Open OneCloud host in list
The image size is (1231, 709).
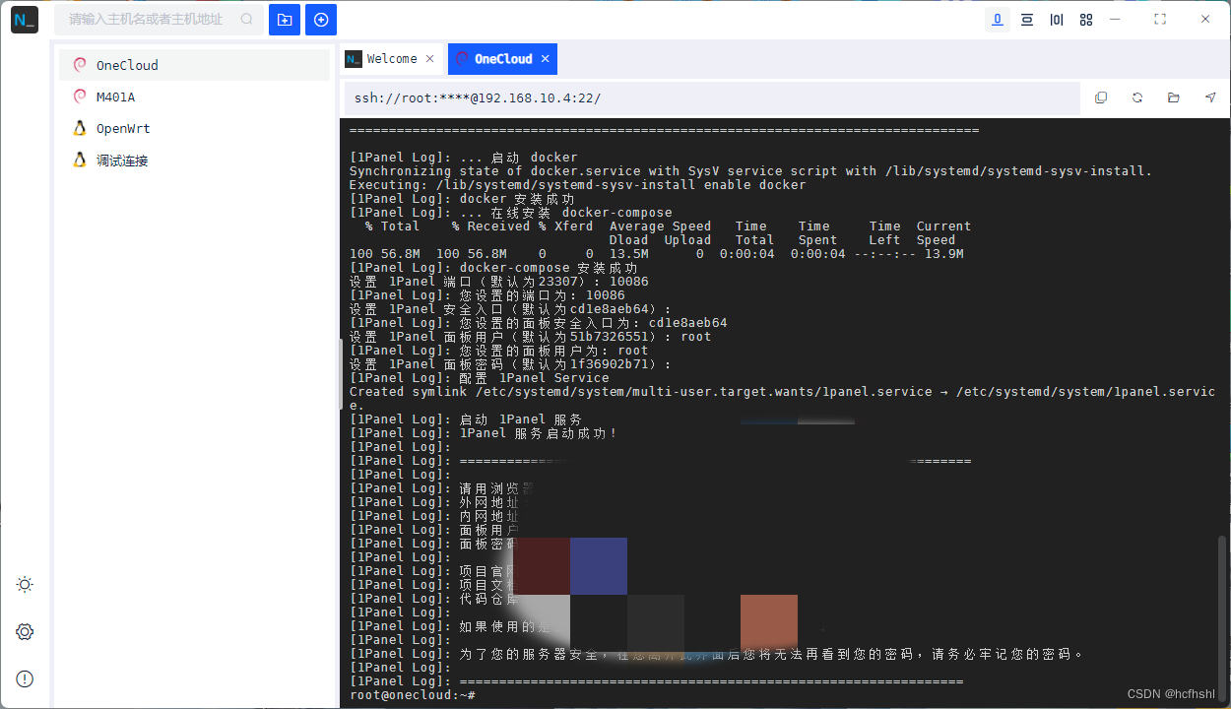pos(194,65)
